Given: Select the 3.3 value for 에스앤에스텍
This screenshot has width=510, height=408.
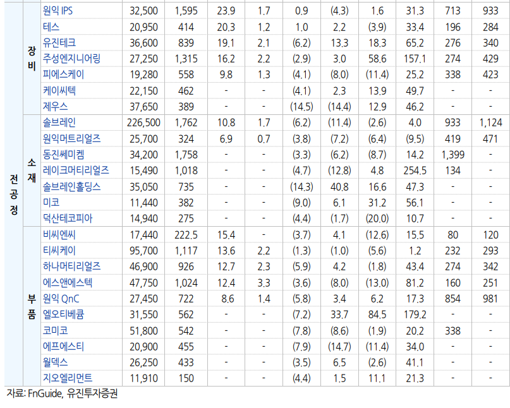Looking at the screenshot, I should [x=264, y=283].
